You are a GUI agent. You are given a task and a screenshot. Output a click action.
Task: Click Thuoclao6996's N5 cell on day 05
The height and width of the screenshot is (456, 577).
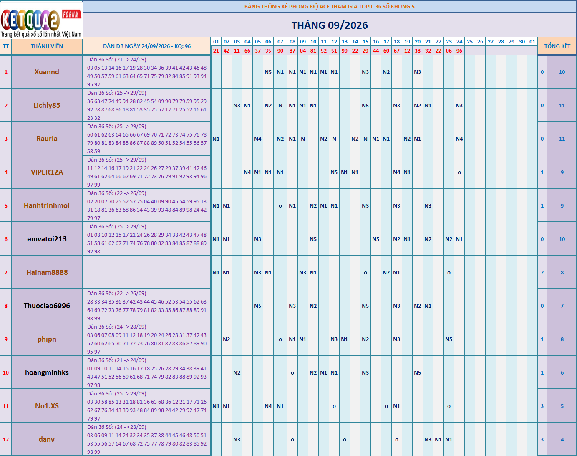pyautogui.click(x=258, y=306)
